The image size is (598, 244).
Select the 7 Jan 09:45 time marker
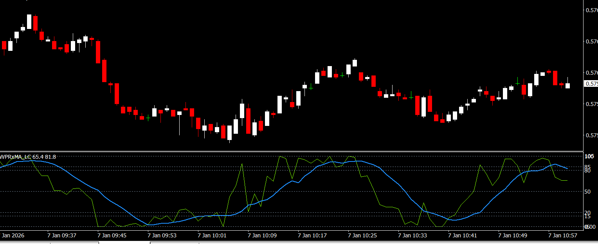pyautogui.click(x=112, y=235)
